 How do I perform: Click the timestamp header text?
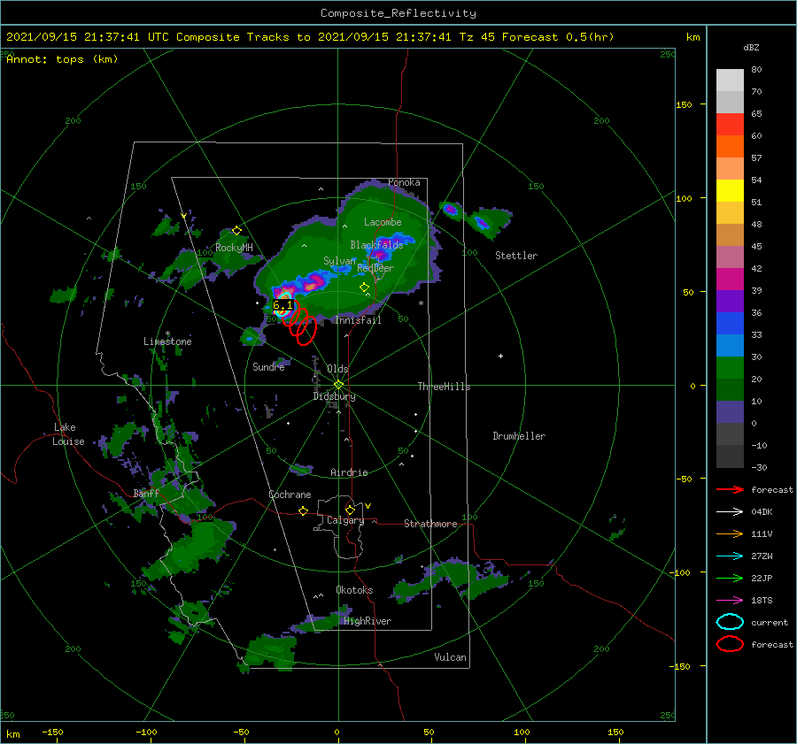pyautogui.click(x=310, y=37)
